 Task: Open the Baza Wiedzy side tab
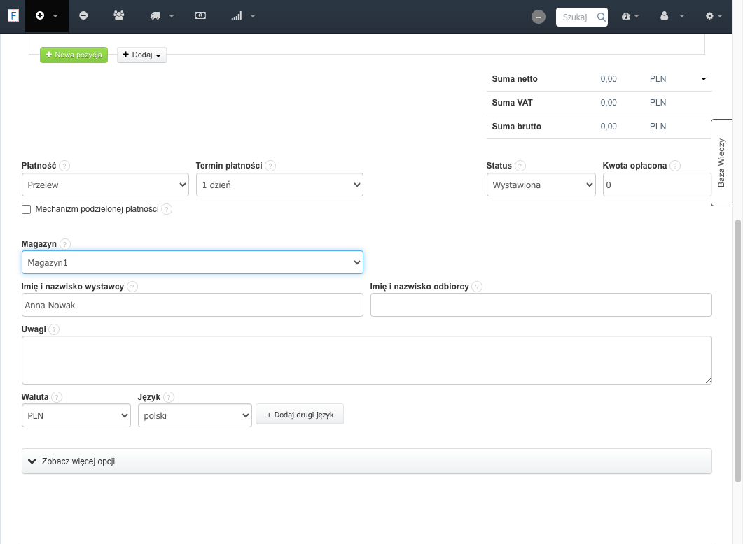click(721, 162)
